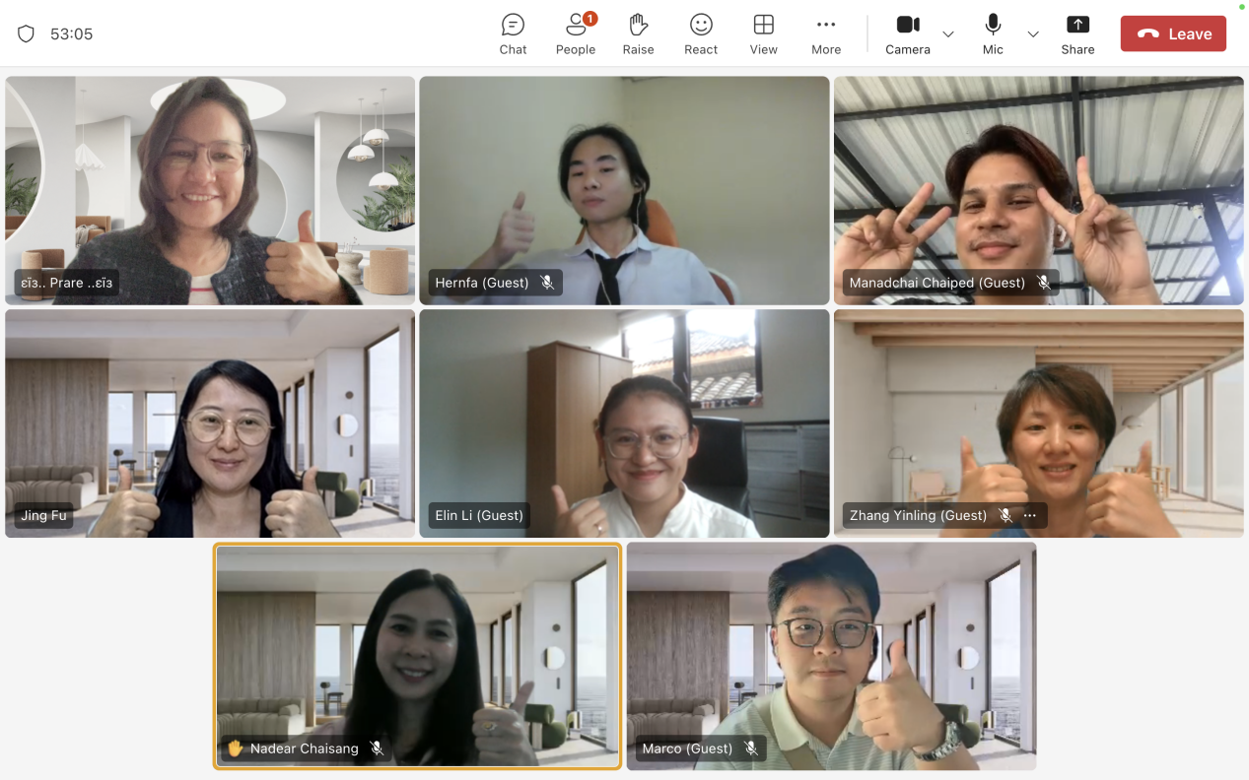This screenshot has height=780, width=1249.
Task: Expand the Camera options dropdown arrow
Action: tap(948, 34)
